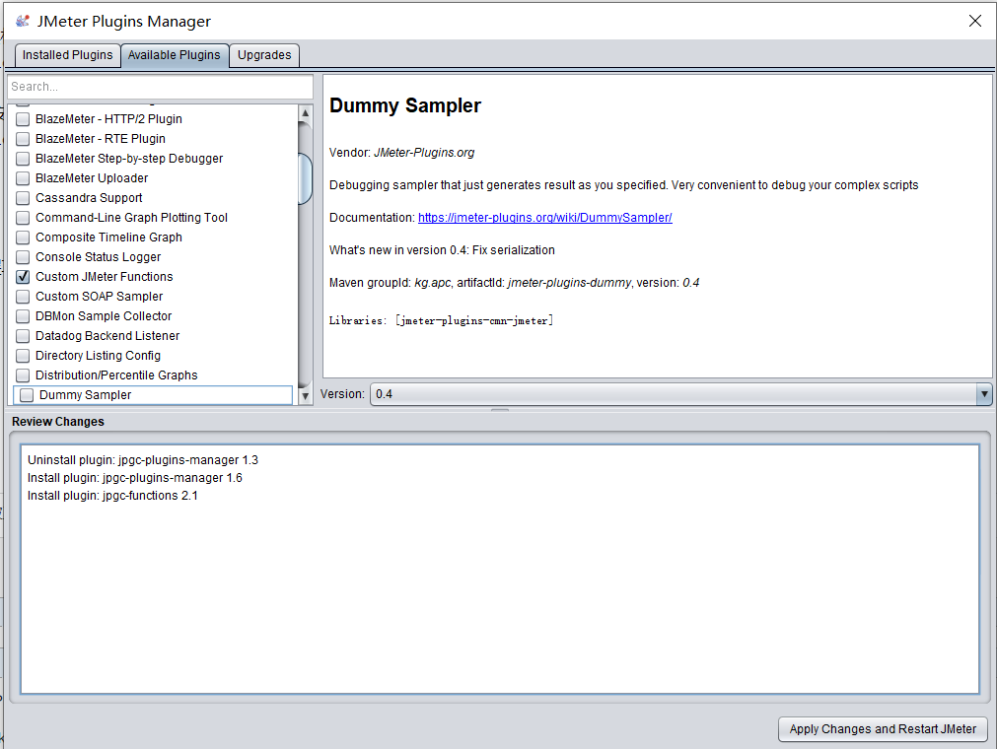Check the BlazeMeter - RTE Plugin checkbox

23,139
